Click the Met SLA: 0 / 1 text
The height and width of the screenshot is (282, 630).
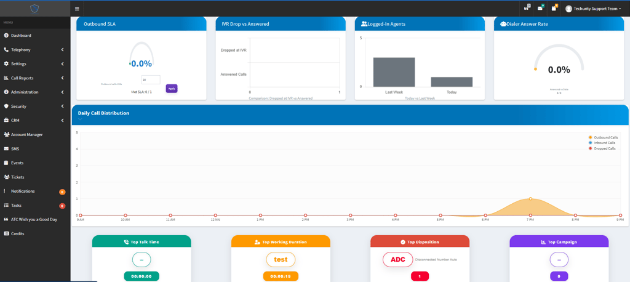pos(142,92)
